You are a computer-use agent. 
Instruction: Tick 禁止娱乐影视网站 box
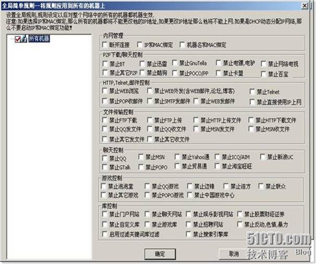pyautogui.click(x=188, y=214)
